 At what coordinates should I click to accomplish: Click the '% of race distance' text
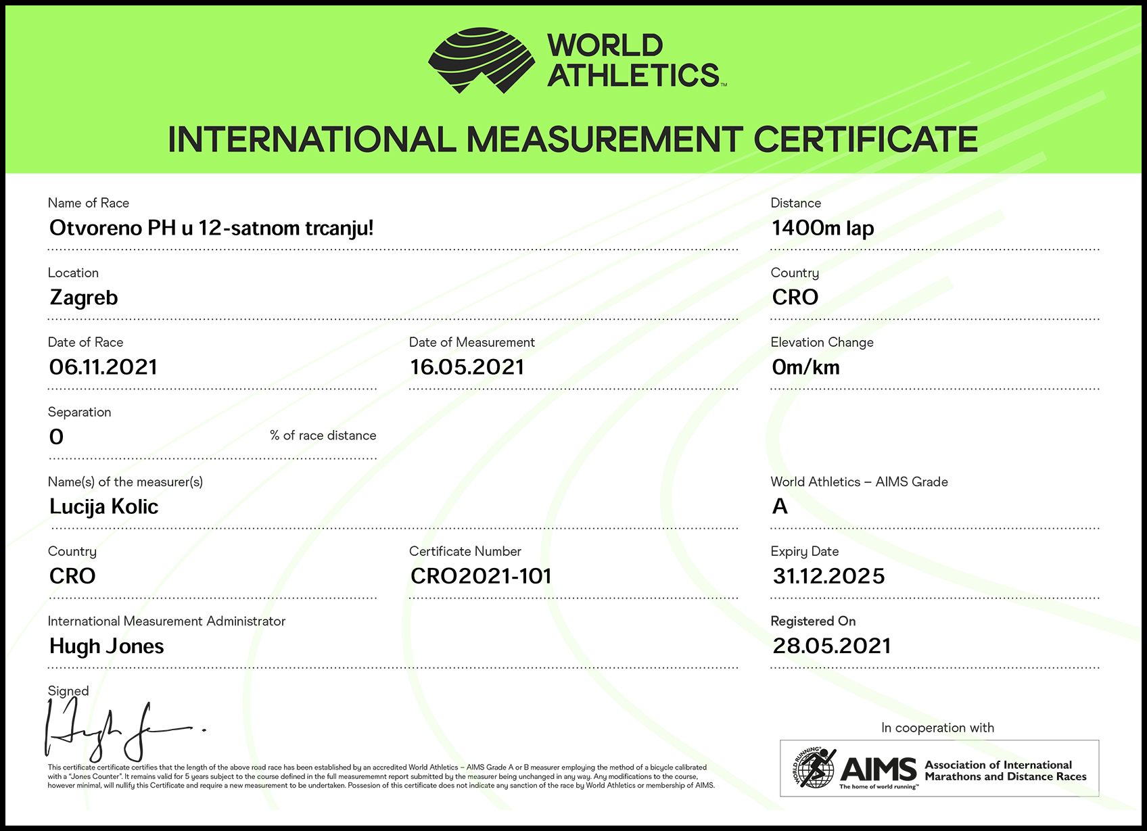(323, 435)
